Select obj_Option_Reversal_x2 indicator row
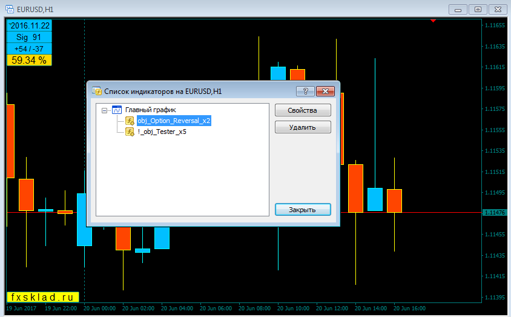511x317 pixels. (x=174, y=121)
